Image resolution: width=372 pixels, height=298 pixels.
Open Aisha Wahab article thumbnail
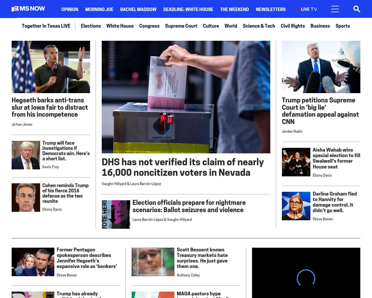pyautogui.click(x=296, y=162)
